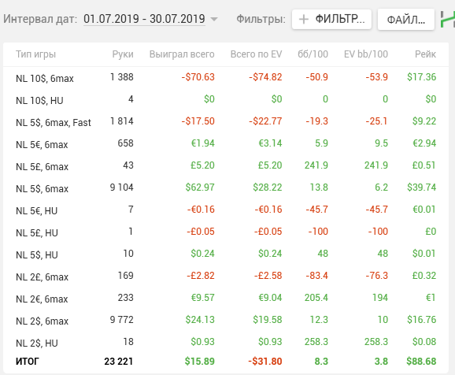Open the date interval dropdown arrow
Screen dimensions: 455x375
click(214, 20)
